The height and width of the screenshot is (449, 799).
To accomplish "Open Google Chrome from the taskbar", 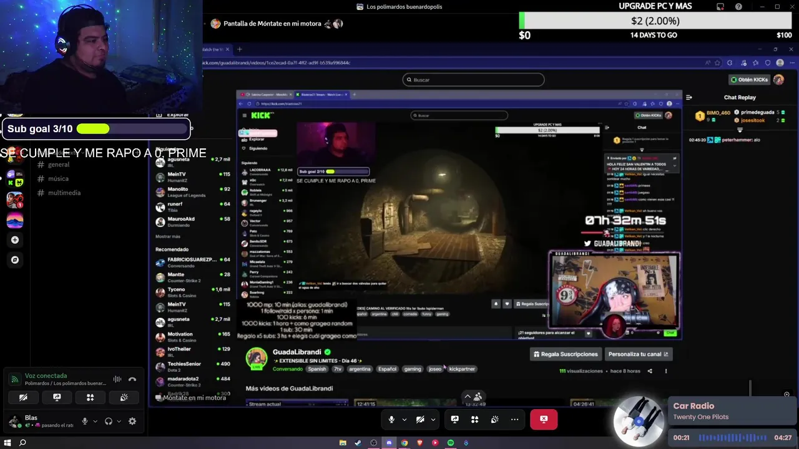I will coord(404,443).
